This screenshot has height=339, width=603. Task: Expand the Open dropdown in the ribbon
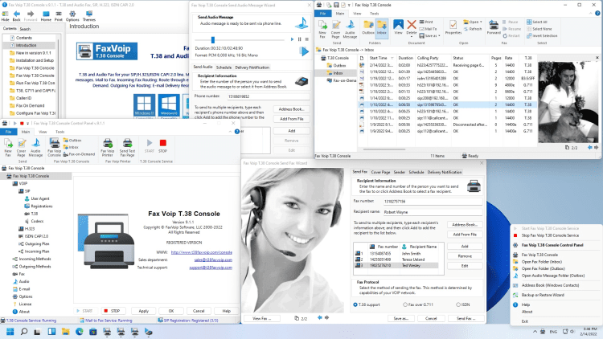pos(474,22)
